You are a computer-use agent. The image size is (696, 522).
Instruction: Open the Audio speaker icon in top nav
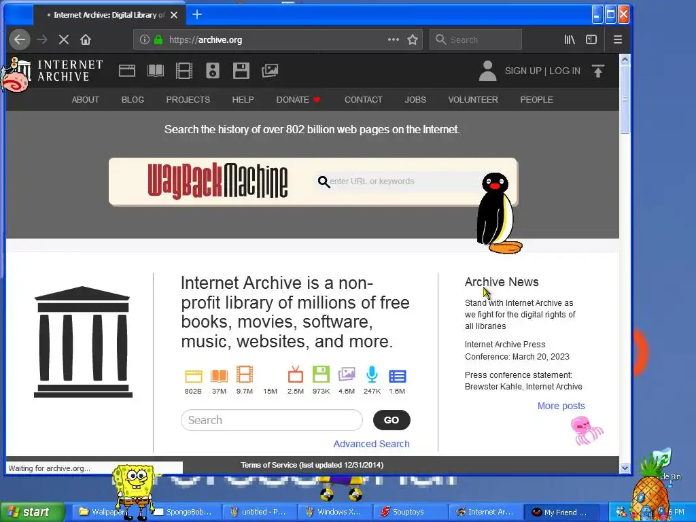pyautogui.click(x=213, y=71)
